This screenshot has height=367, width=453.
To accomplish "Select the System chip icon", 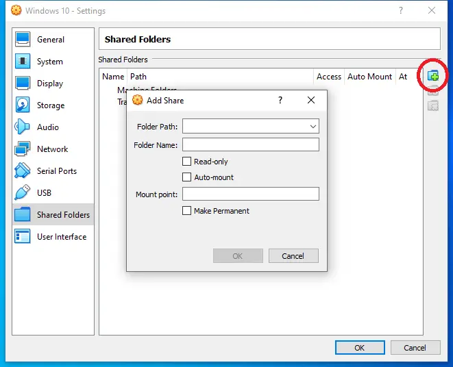I will click(23, 61).
